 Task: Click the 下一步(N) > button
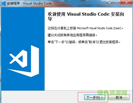(95, 97)
